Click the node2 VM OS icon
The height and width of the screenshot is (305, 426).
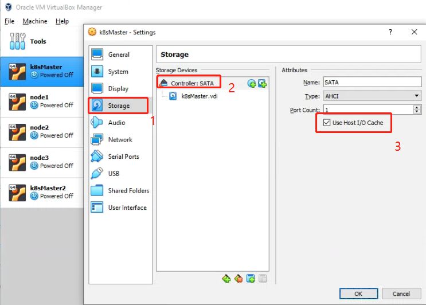[17, 132]
